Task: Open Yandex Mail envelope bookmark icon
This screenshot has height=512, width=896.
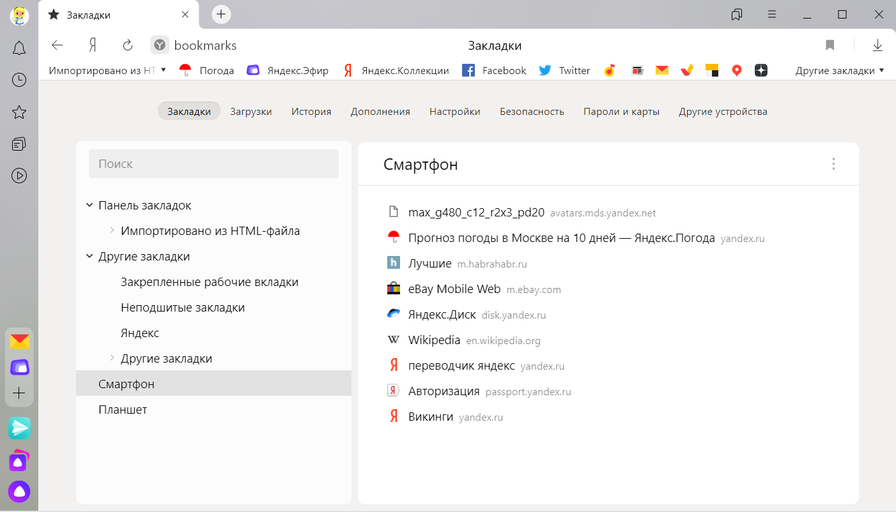Action: click(x=662, y=70)
